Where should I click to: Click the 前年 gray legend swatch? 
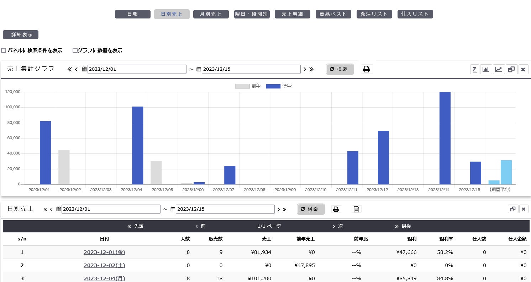coord(242,86)
